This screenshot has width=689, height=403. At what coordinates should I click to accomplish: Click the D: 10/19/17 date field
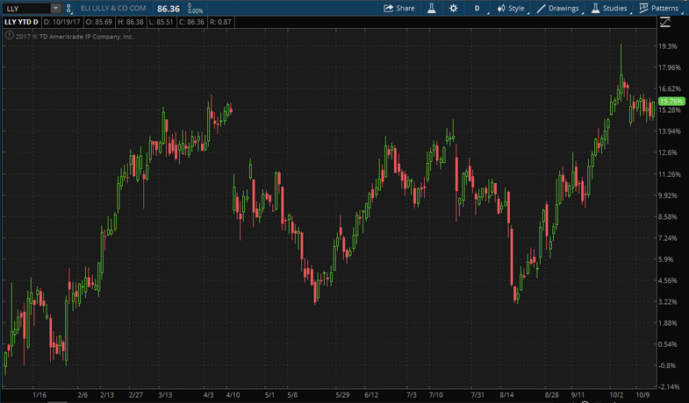point(62,22)
